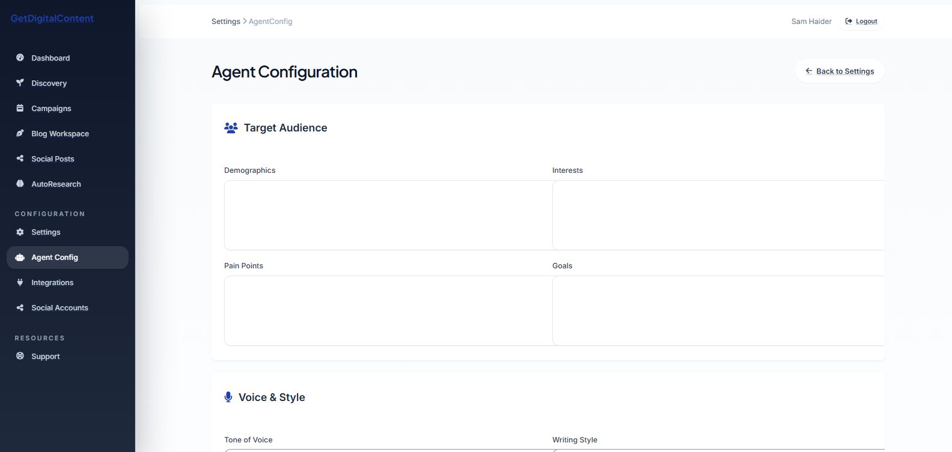Click the Logout button
952x452 pixels.
click(x=861, y=21)
